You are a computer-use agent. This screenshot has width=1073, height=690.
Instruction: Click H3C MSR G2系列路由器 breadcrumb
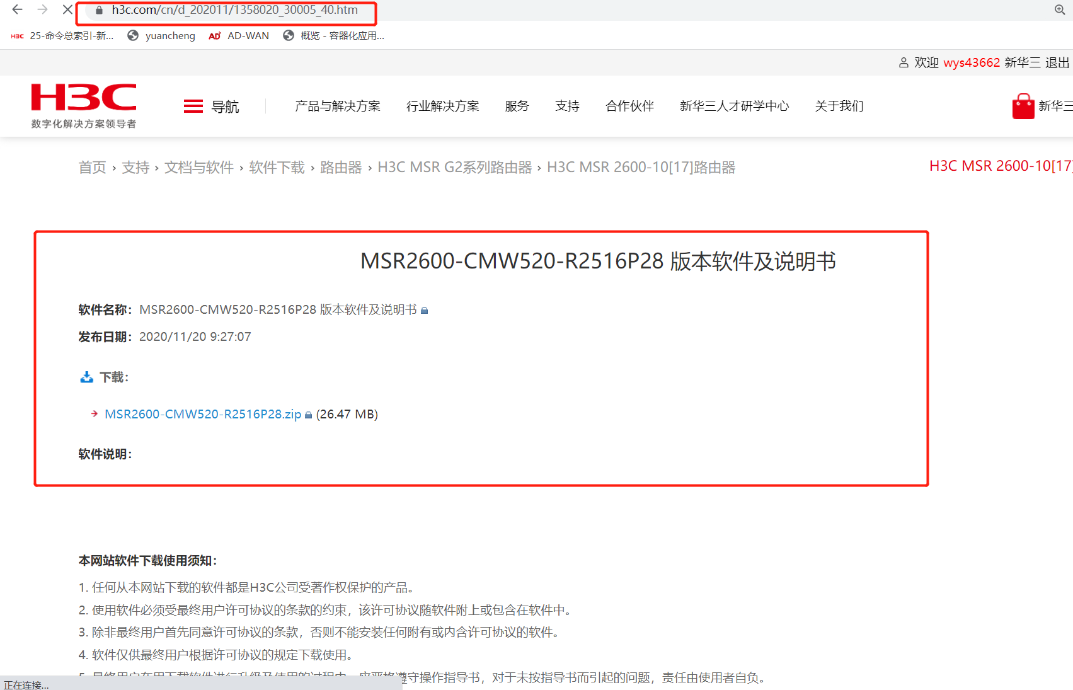click(454, 168)
